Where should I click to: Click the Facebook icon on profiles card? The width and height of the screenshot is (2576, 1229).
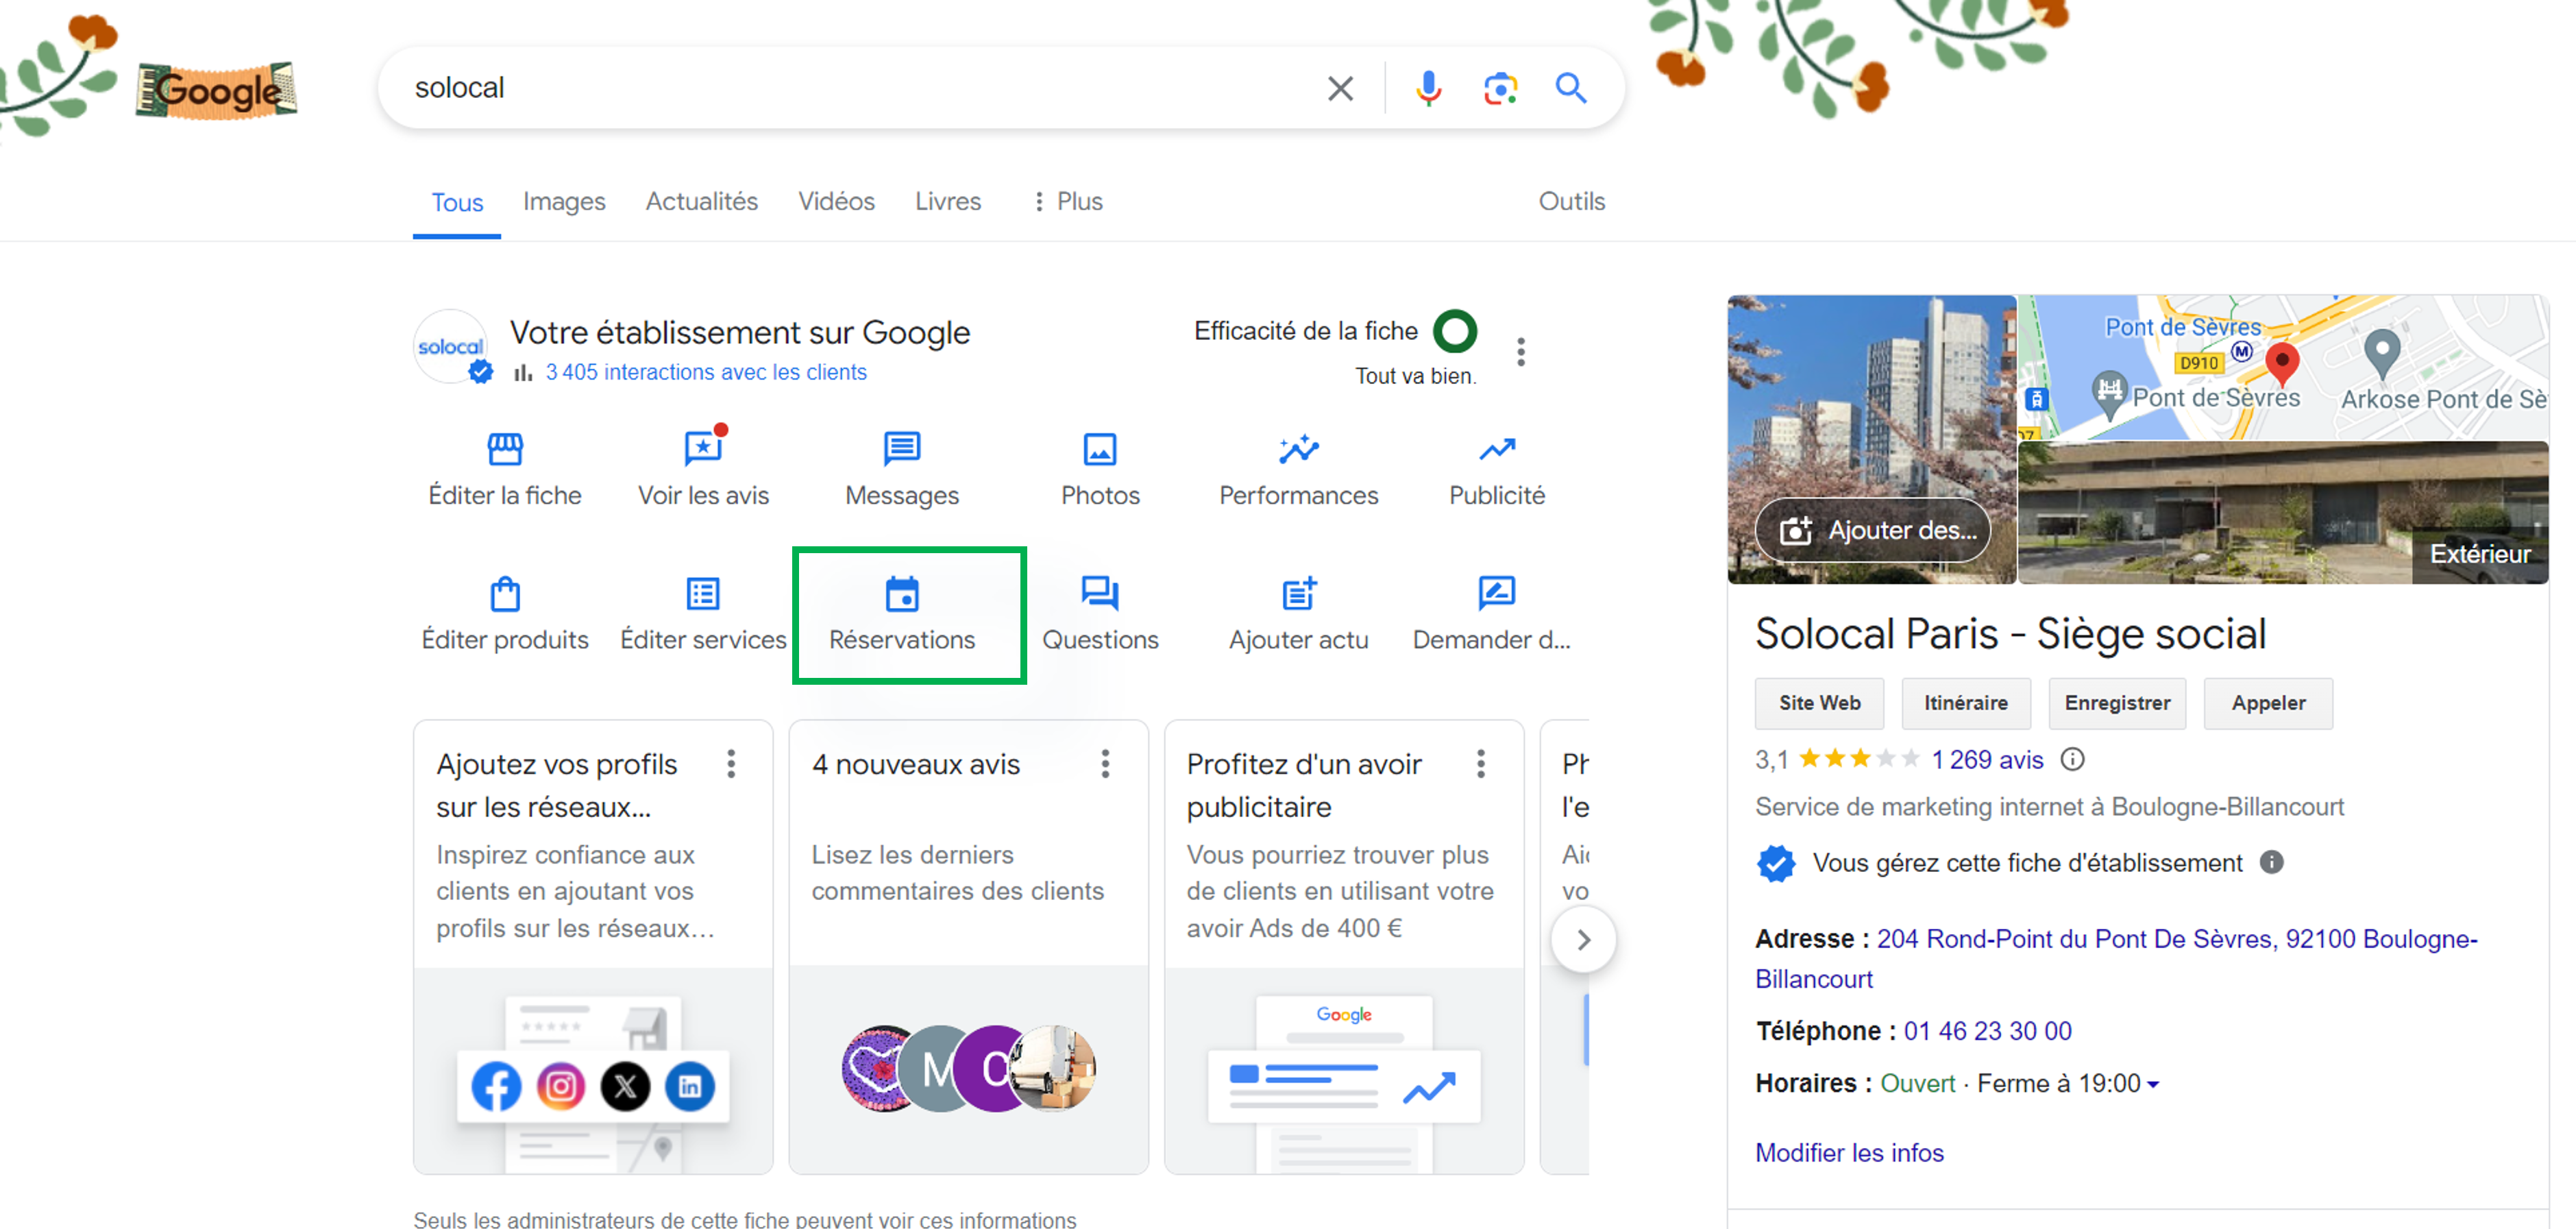pos(496,1086)
